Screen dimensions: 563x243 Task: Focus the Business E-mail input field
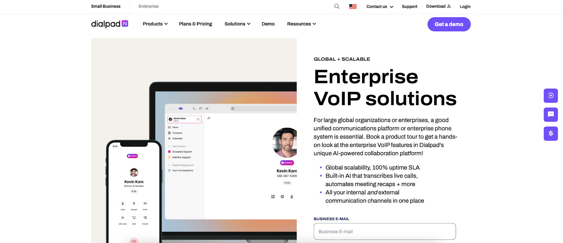385,231
